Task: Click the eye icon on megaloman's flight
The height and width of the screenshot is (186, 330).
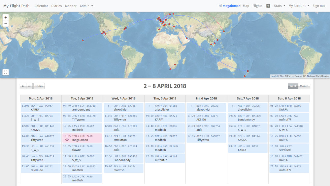Action: pyautogui.click(x=67, y=140)
